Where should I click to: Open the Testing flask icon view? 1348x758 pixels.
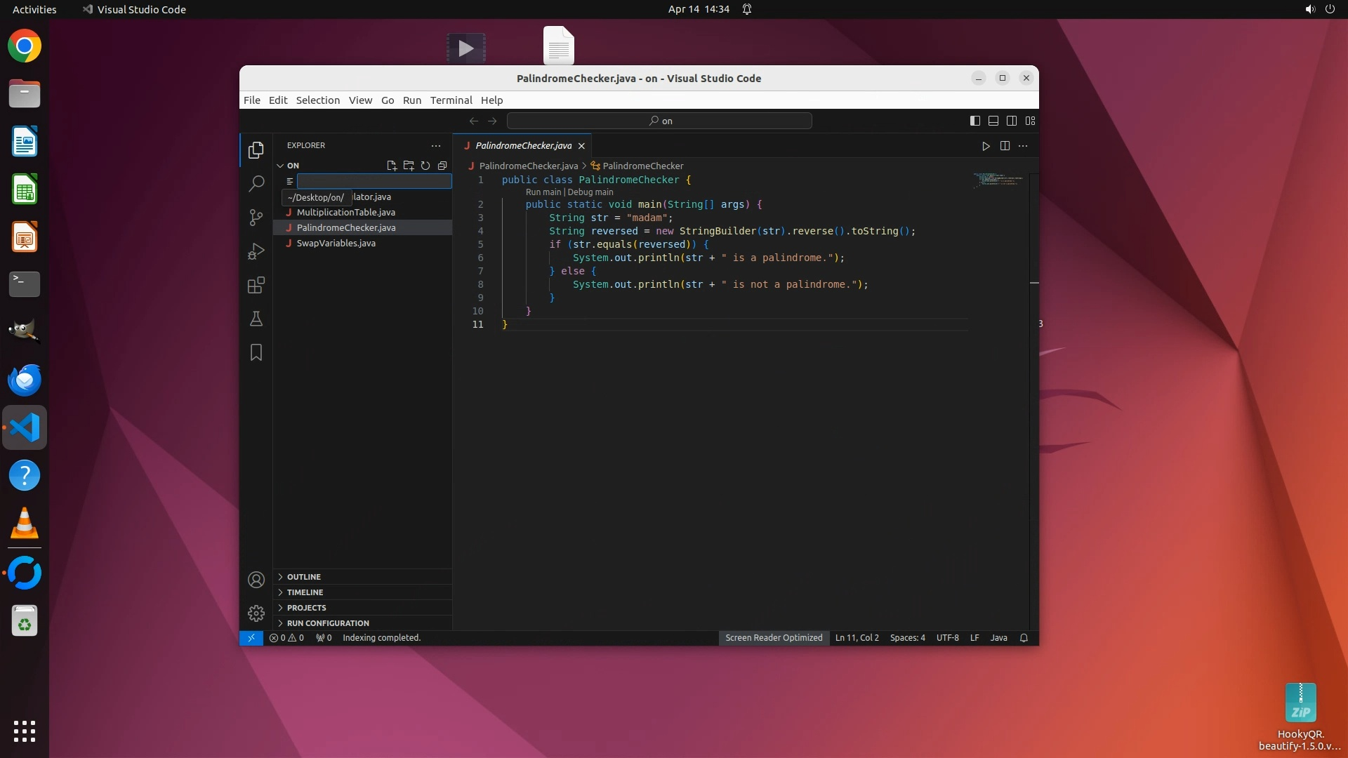(x=256, y=319)
